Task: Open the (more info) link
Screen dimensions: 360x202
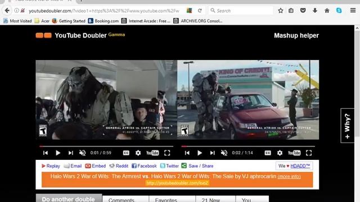Action: point(289,177)
